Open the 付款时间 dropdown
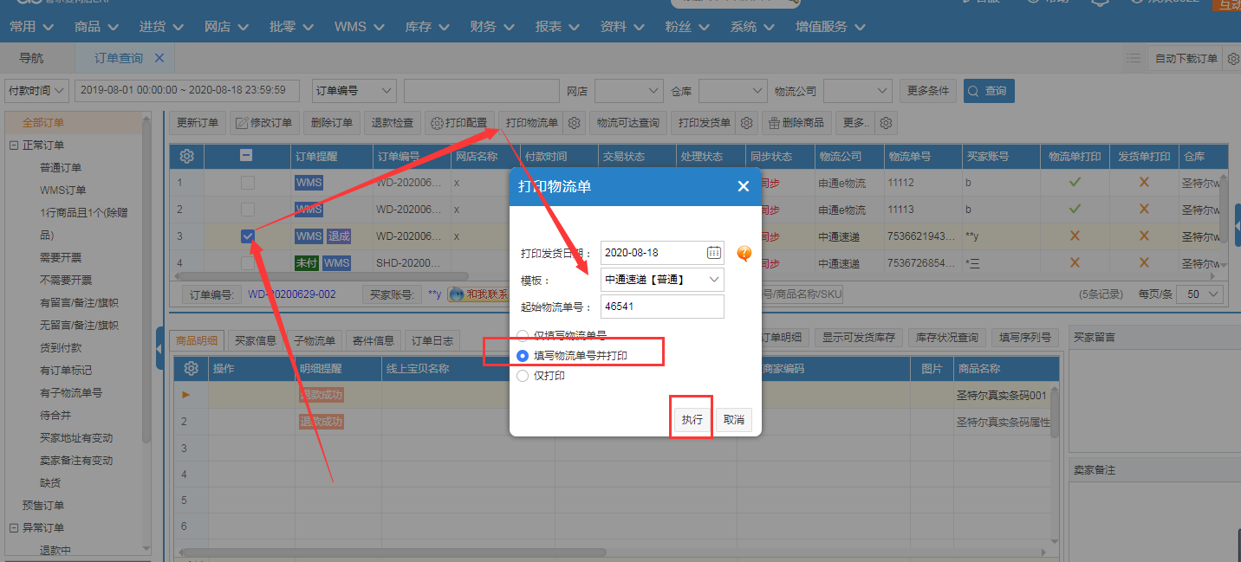The height and width of the screenshot is (562, 1241). click(36, 90)
